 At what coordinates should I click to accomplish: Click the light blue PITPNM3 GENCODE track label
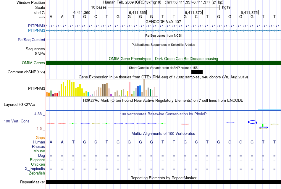click(x=36, y=31)
